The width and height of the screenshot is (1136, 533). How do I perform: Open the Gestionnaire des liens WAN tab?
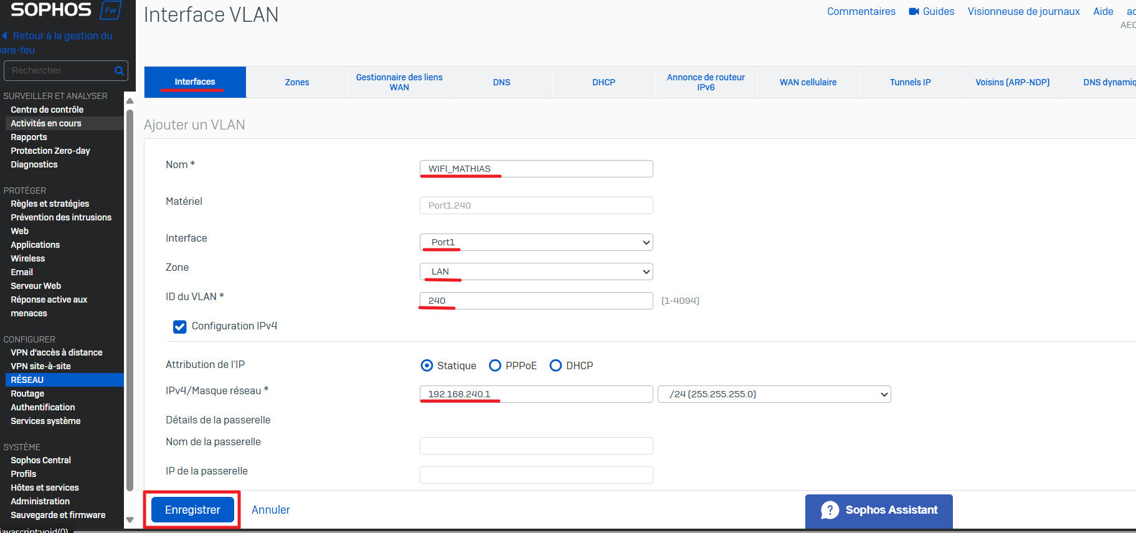click(x=399, y=82)
